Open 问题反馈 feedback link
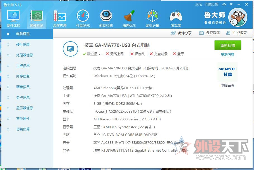254x170 pixels. click(212, 4)
